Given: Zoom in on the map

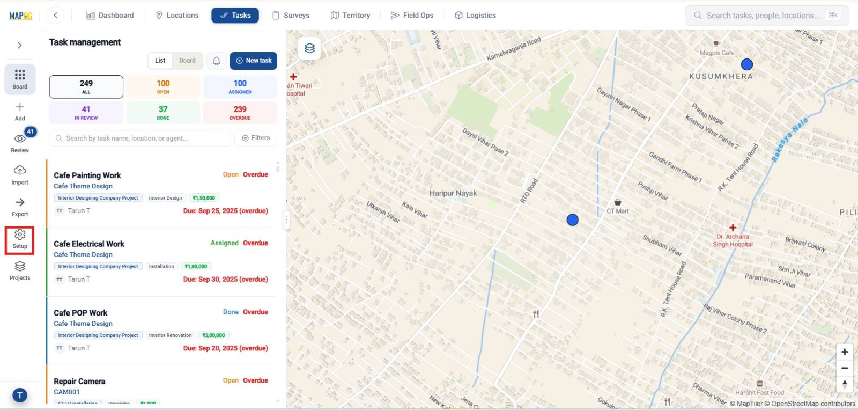Looking at the screenshot, I should [845, 352].
